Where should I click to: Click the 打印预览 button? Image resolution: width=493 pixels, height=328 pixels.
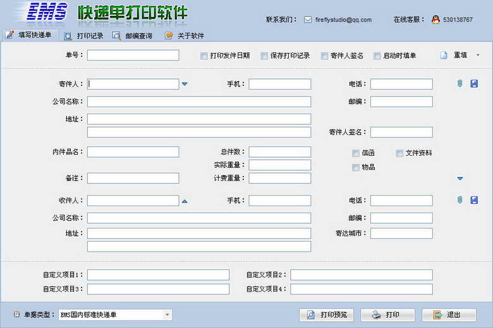pos(326,315)
